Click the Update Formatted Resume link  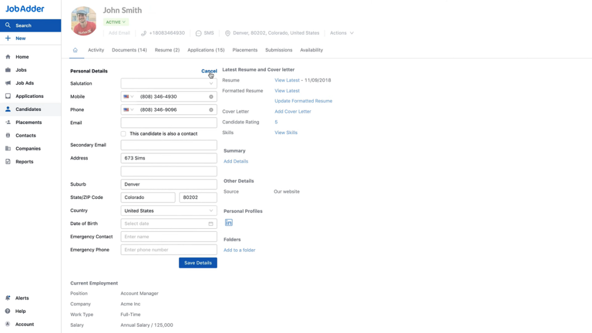(303, 101)
